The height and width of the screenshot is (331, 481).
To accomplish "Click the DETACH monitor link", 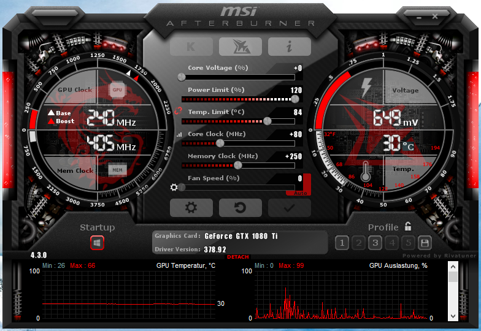I will click(238, 257).
